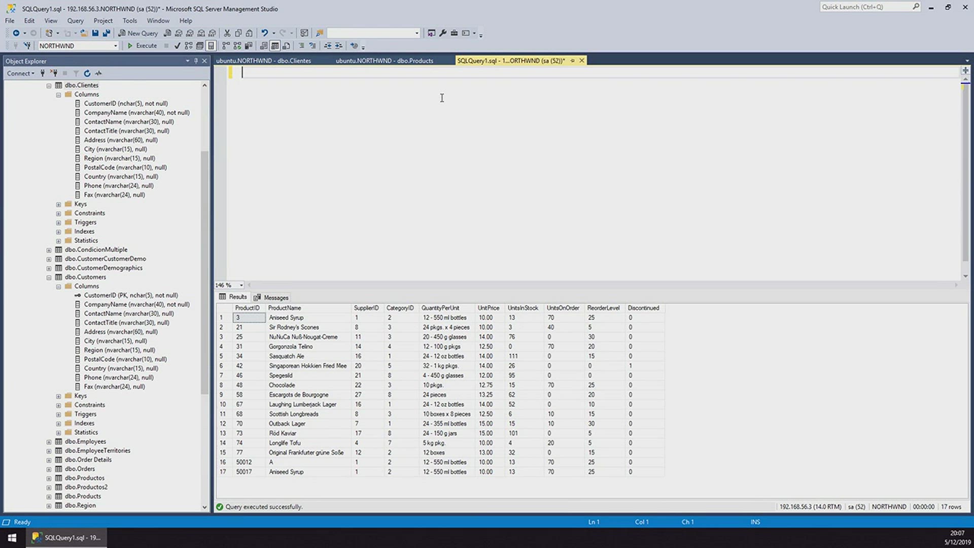Open the NORTHWND database dropdown
974x548 pixels.
pyautogui.click(x=115, y=46)
